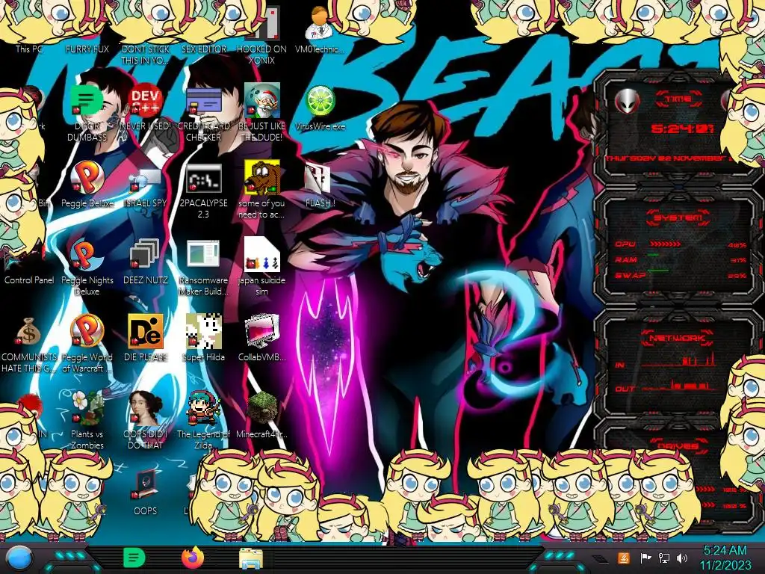Launch Peggle Nights Deluxe
Image resolution: width=765 pixels, height=574 pixels.
87,268
